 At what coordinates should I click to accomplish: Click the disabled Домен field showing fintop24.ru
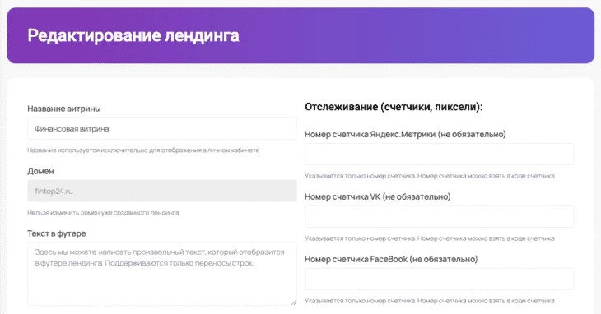pyautogui.click(x=161, y=191)
